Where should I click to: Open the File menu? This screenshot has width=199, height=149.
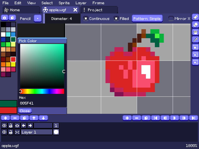tap(5, 3)
